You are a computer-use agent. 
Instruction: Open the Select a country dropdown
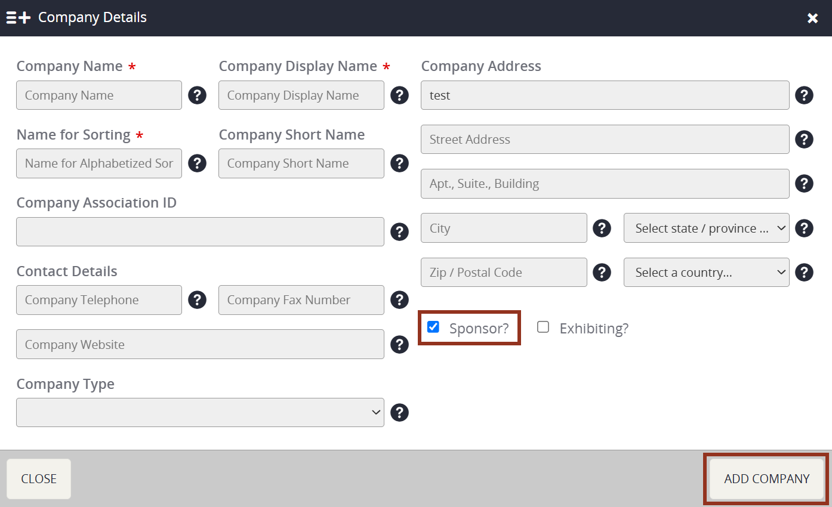pos(707,273)
